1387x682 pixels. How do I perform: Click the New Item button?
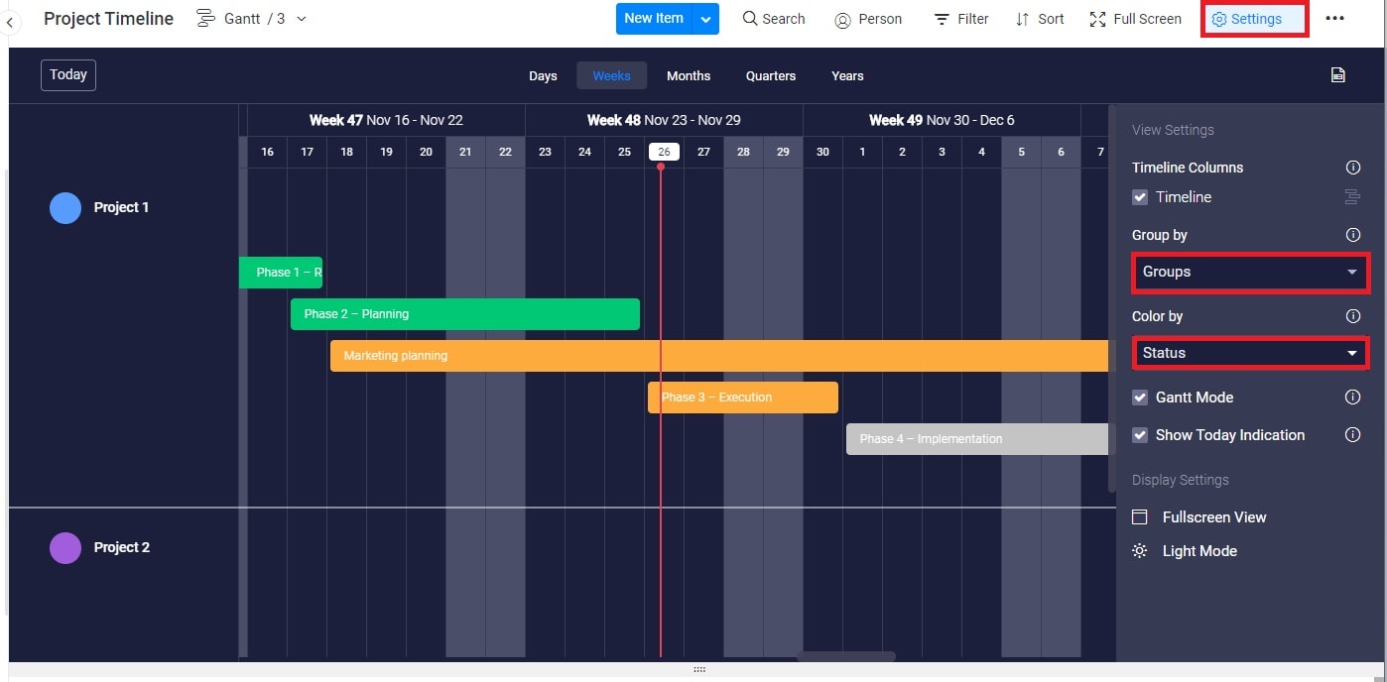pos(654,19)
